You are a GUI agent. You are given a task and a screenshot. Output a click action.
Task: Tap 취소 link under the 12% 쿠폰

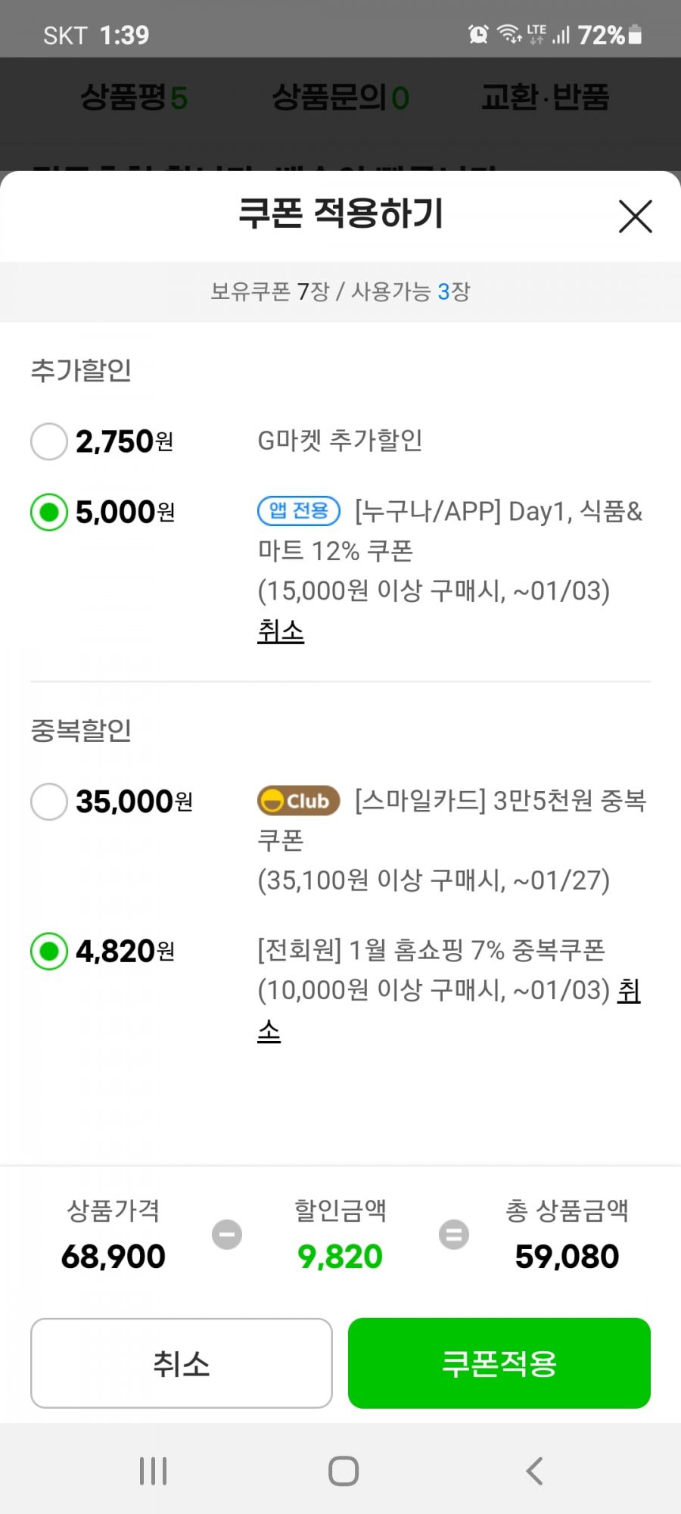[x=281, y=631]
